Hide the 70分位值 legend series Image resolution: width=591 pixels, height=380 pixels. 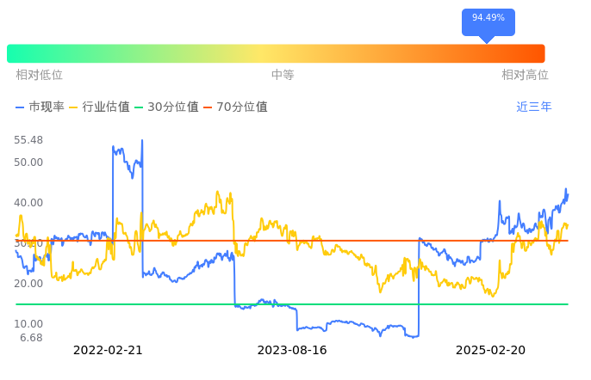click(235, 107)
